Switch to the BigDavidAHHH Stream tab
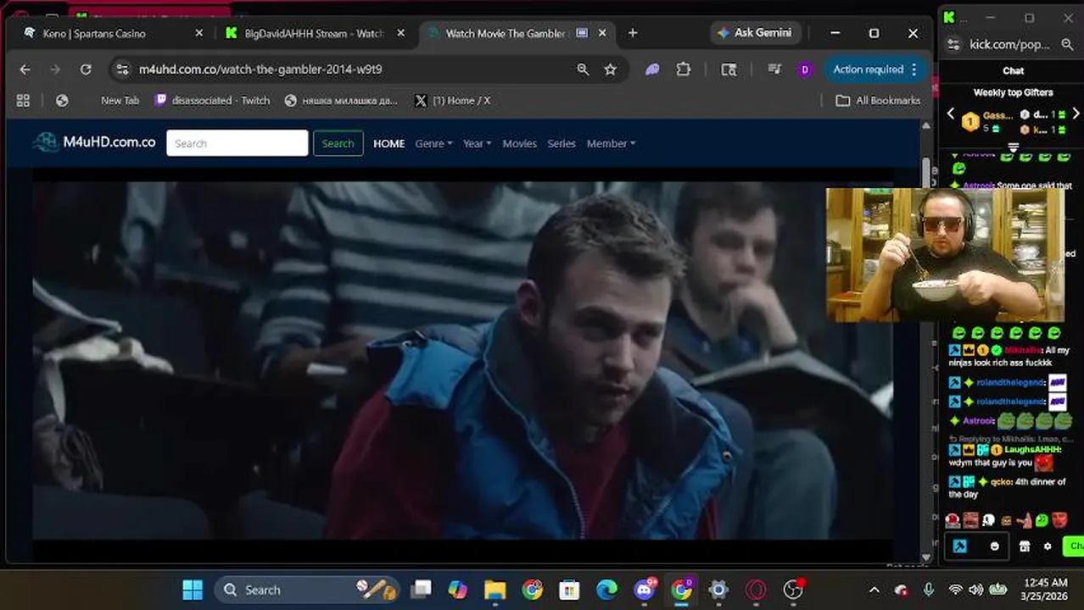 pos(314,33)
